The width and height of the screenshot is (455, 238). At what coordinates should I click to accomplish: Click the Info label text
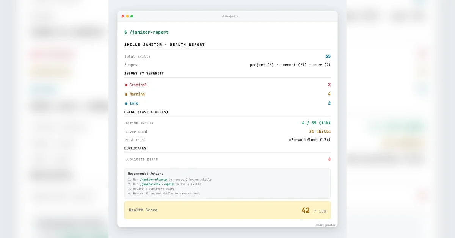[x=134, y=103]
